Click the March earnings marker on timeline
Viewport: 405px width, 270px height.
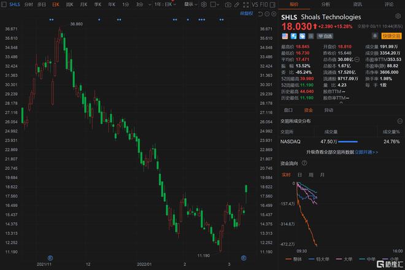coord(244,258)
